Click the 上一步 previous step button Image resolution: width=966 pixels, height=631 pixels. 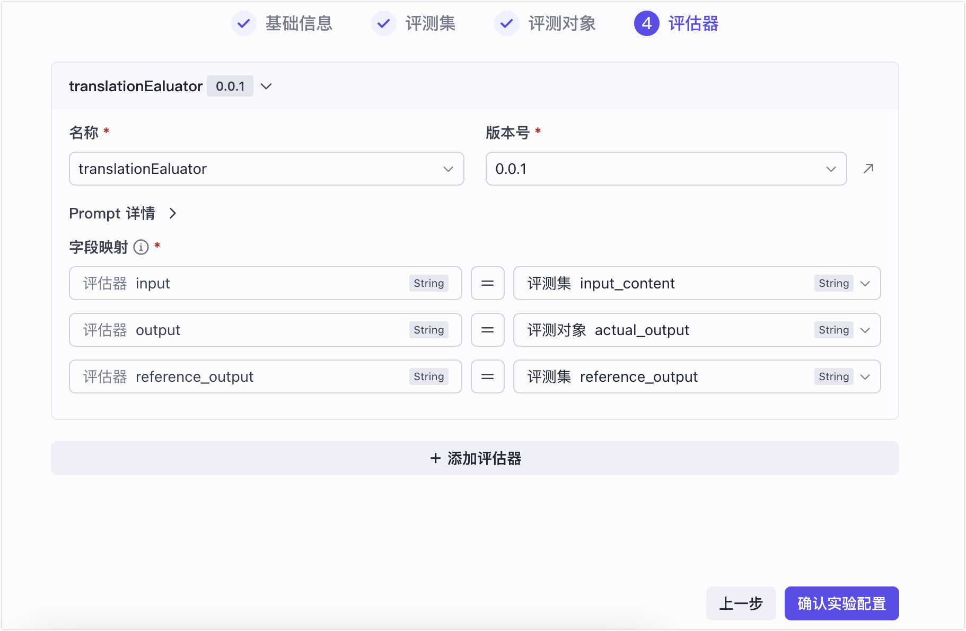click(x=741, y=603)
